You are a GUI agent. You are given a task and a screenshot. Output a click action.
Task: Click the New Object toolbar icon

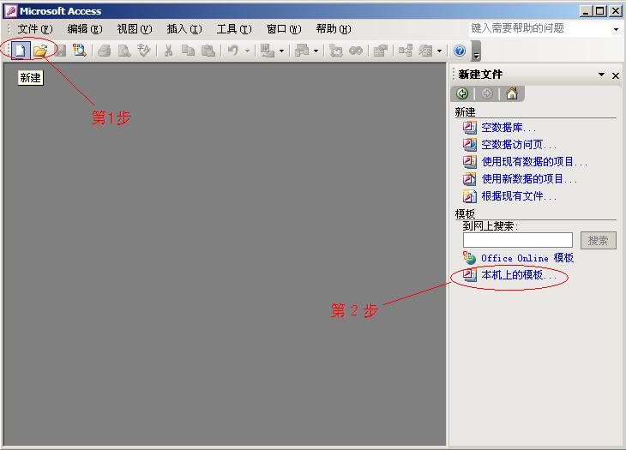(425, 51)
